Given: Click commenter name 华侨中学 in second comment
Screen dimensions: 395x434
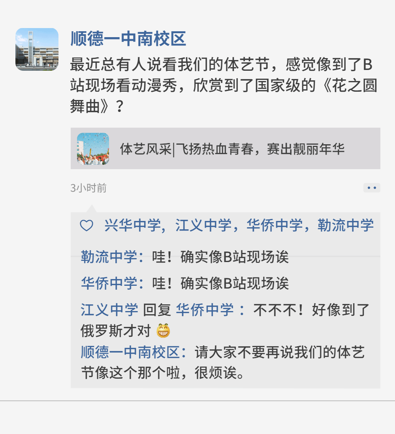Looking at the screenshot, I should (x=109, y=283).
